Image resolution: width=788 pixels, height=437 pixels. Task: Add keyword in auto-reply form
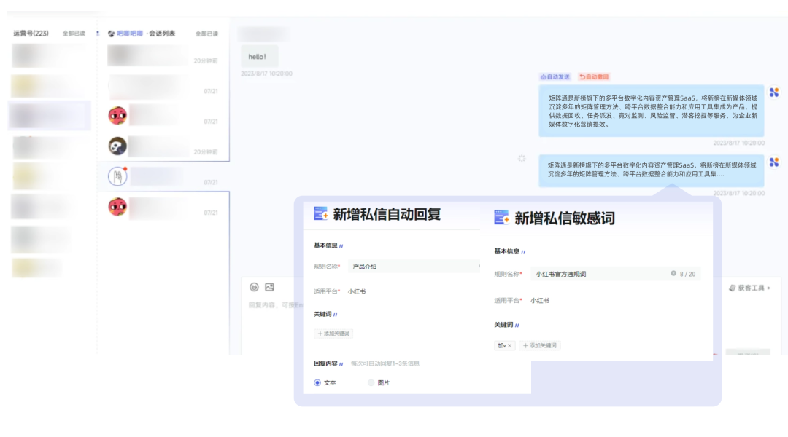tap(334, 334)
